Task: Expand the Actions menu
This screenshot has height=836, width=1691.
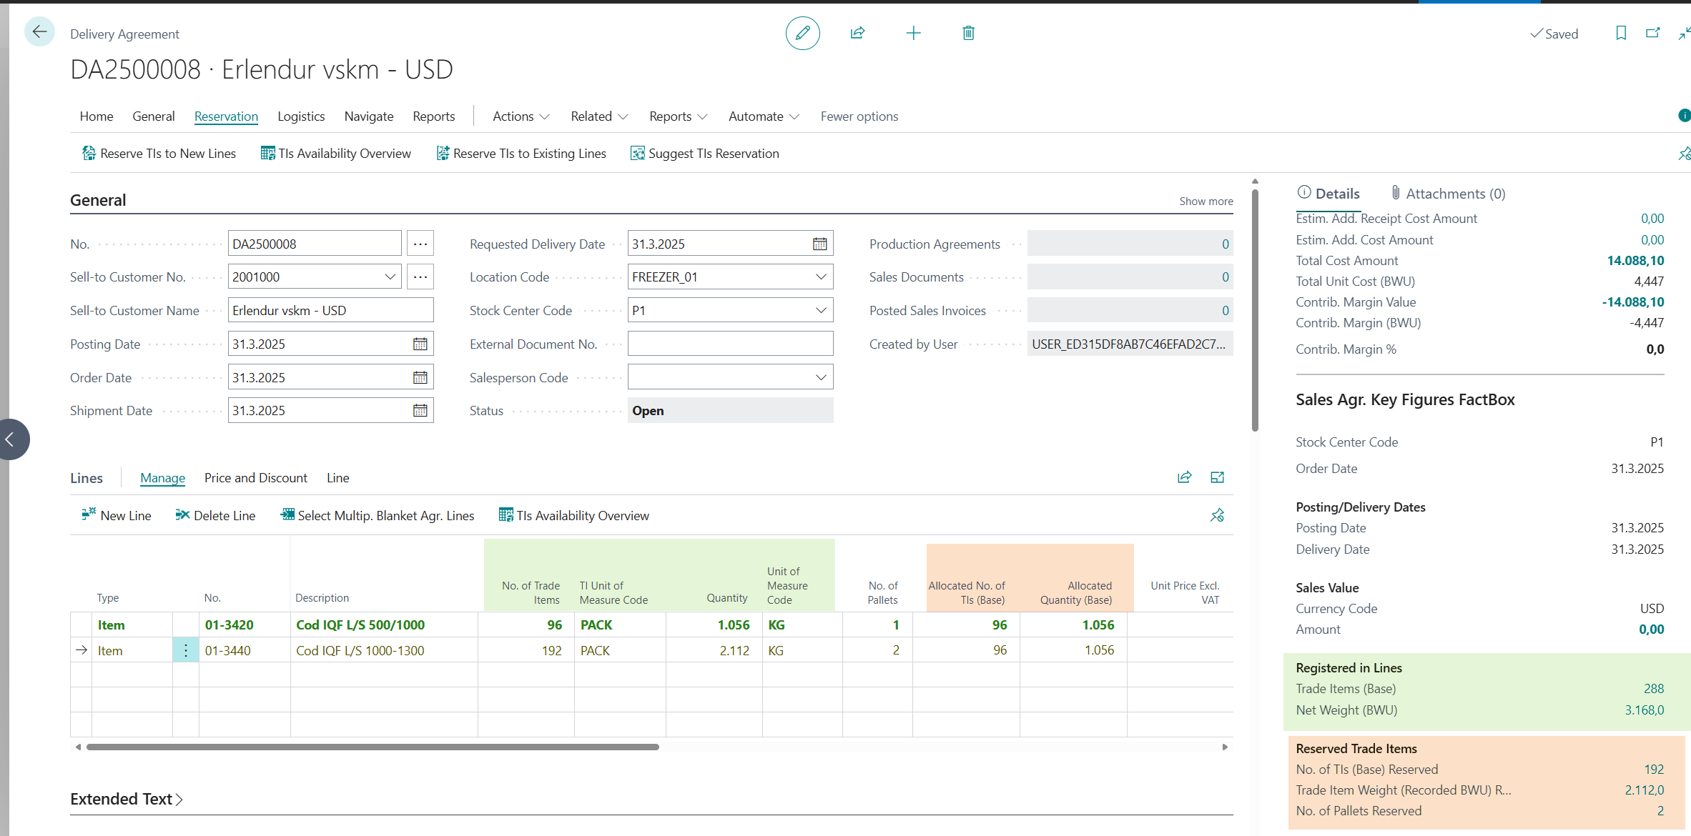Action: 521,116
